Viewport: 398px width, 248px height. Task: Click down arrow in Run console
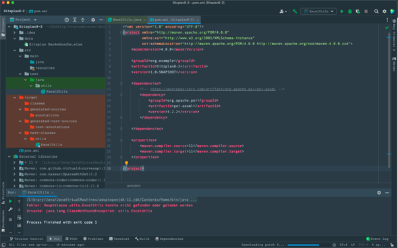pyautogui.click(x=19, y=210)
